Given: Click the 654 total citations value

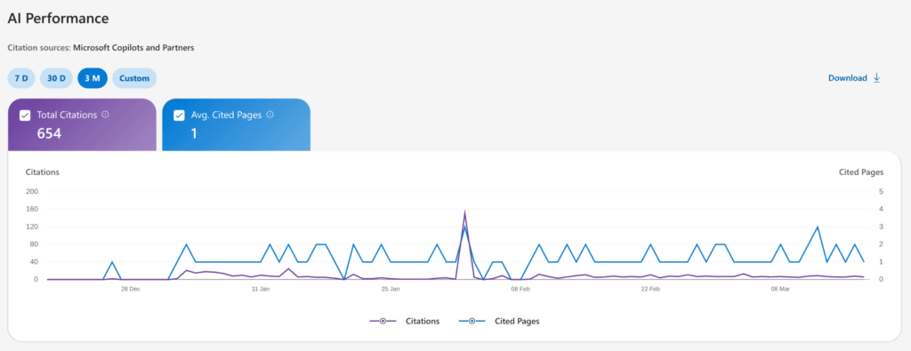Looking at the screenshot, I should [x=50, y=133].
